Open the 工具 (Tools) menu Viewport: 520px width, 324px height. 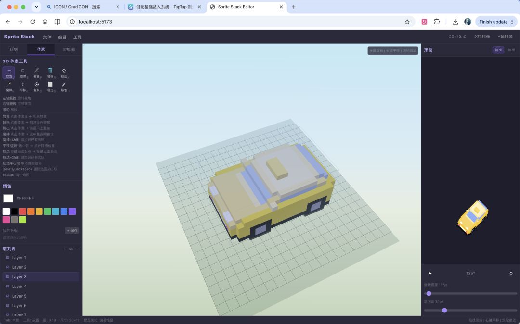77,37
